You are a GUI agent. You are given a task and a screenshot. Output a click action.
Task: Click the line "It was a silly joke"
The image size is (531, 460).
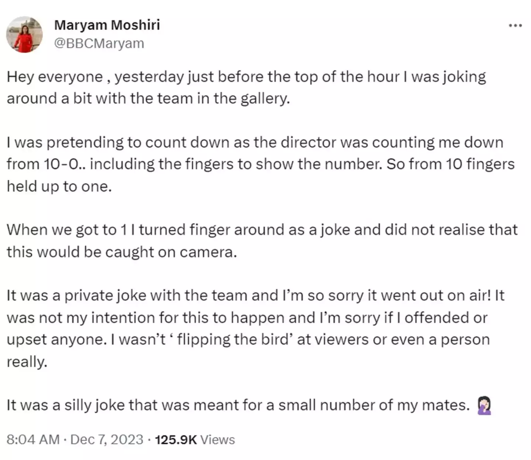[238, 405]
